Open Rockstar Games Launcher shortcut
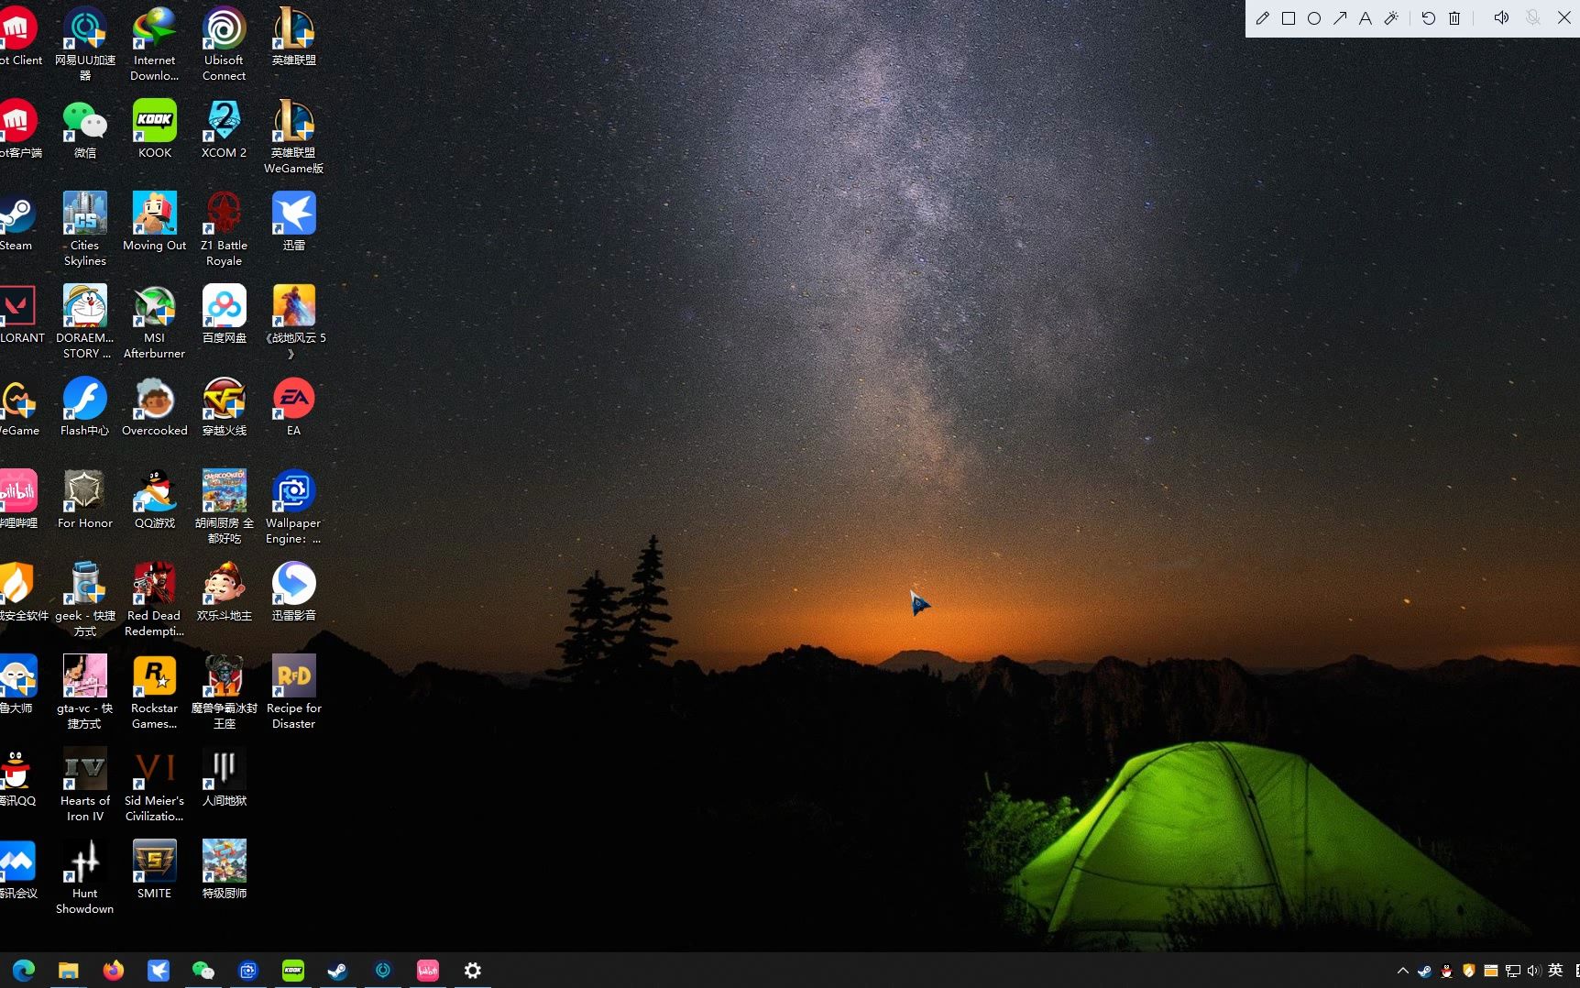 pos(155,692)
